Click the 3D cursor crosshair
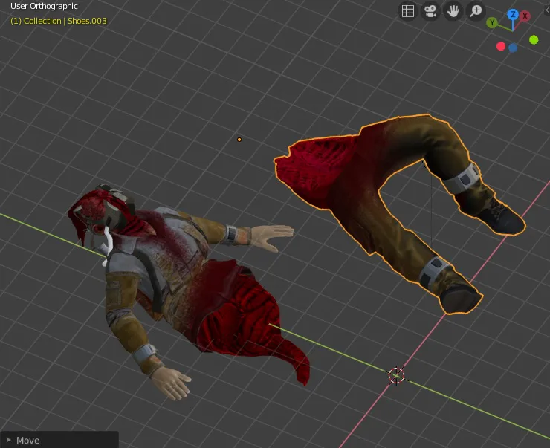The width and height of the screenshot is (550, 448). coord(396,375)
